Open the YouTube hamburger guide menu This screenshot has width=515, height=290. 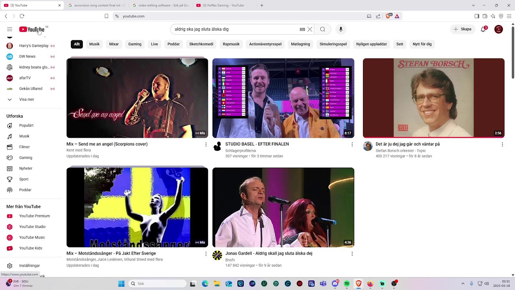10,29
